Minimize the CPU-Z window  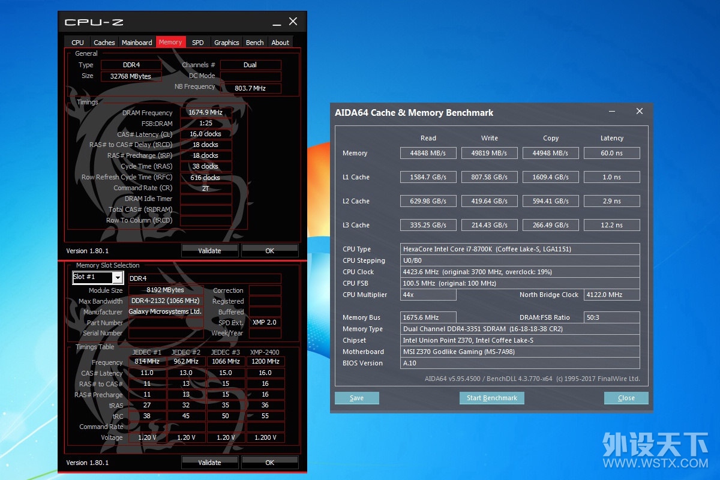(x=277, y=22)
